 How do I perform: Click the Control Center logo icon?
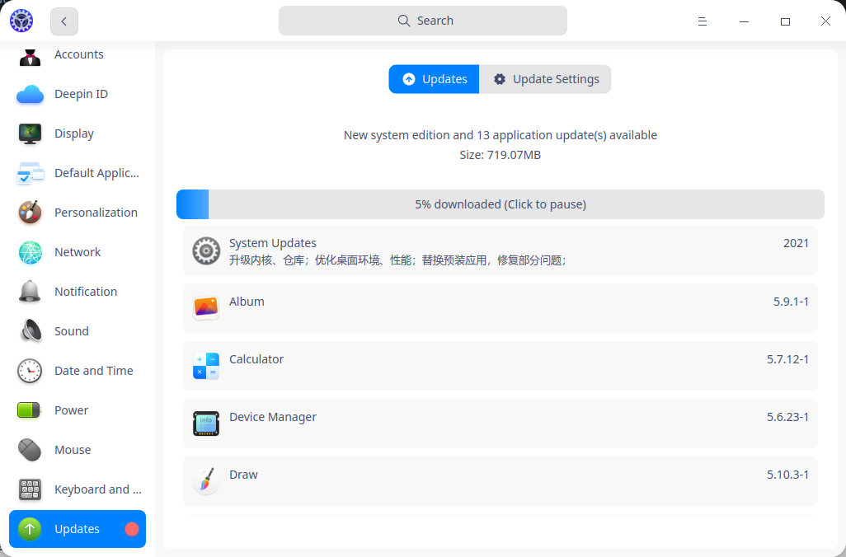[x=21, y=21]
